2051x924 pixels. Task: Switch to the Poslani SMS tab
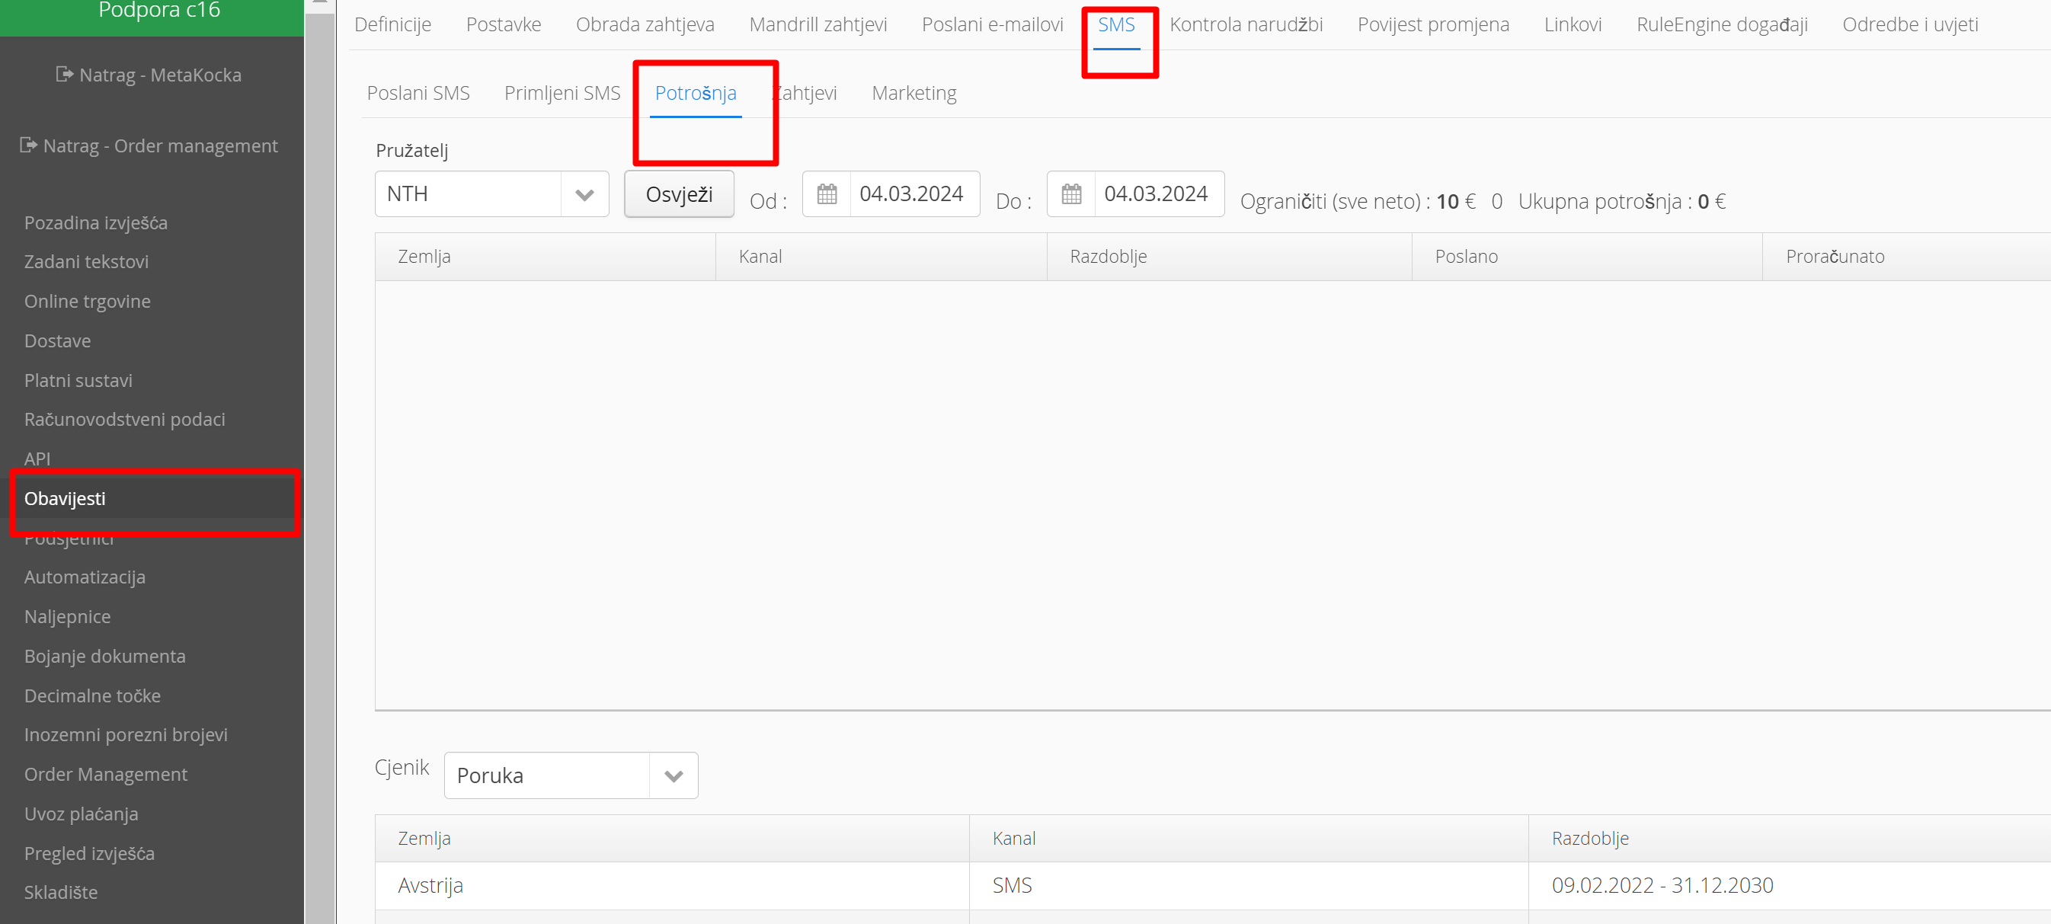coord(418,93)
